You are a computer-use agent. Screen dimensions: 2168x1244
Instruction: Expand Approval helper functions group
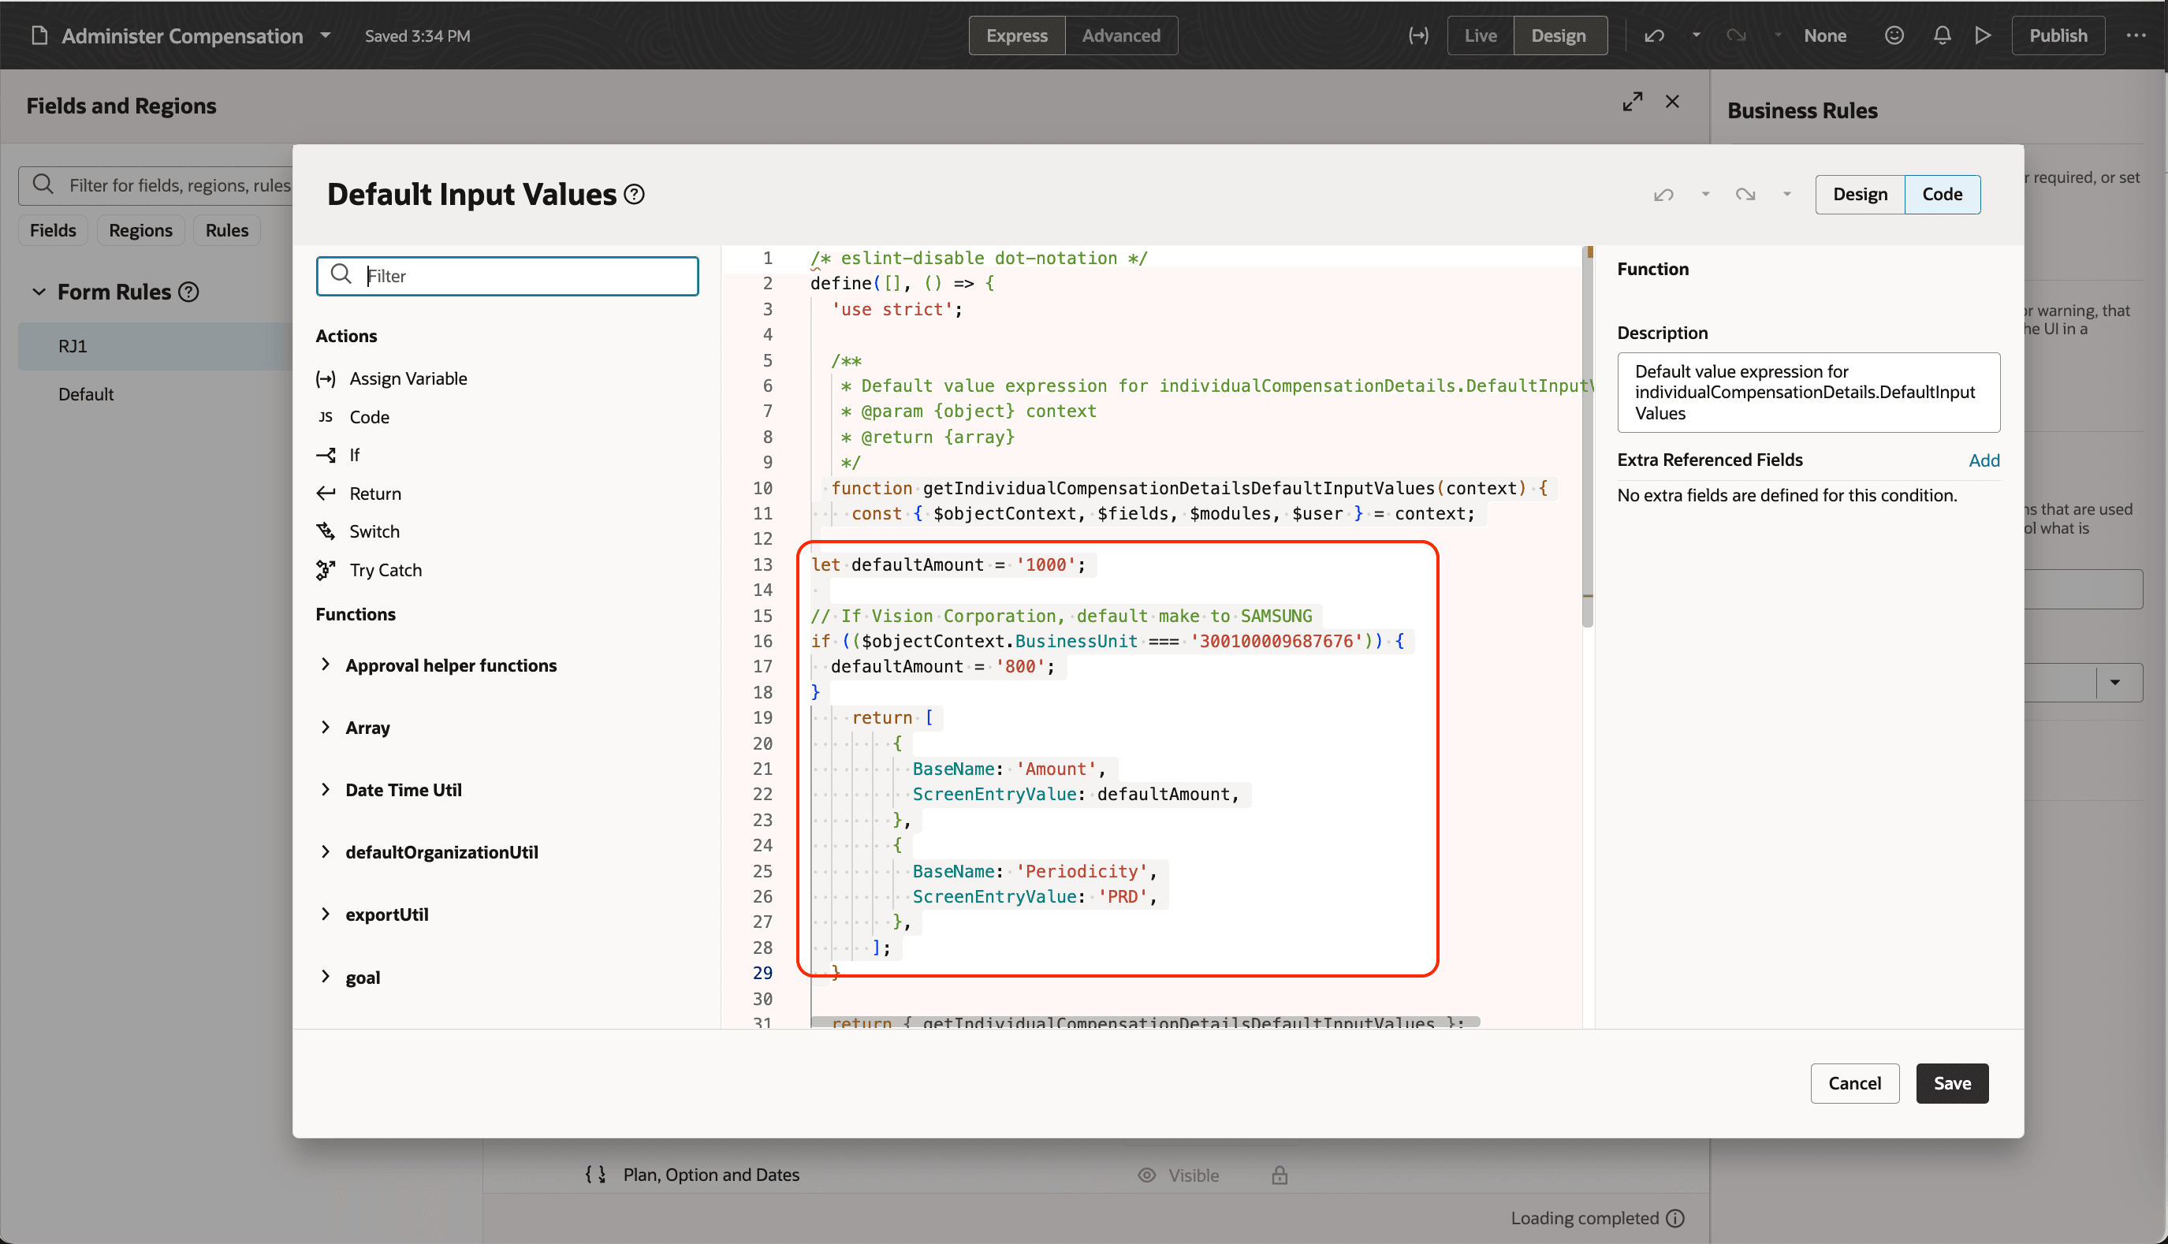click(450, 665)
